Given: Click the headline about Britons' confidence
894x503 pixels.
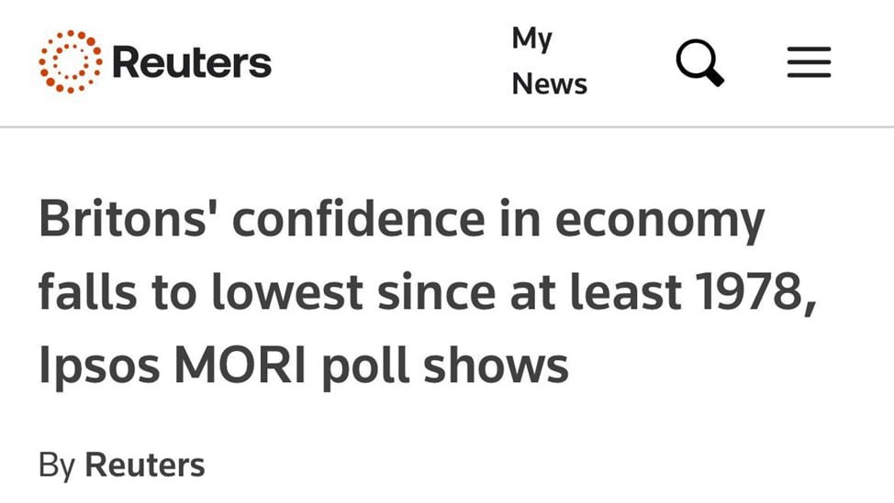Looking at the screenshot, I should pyautogui.click(x=428, y=293).
